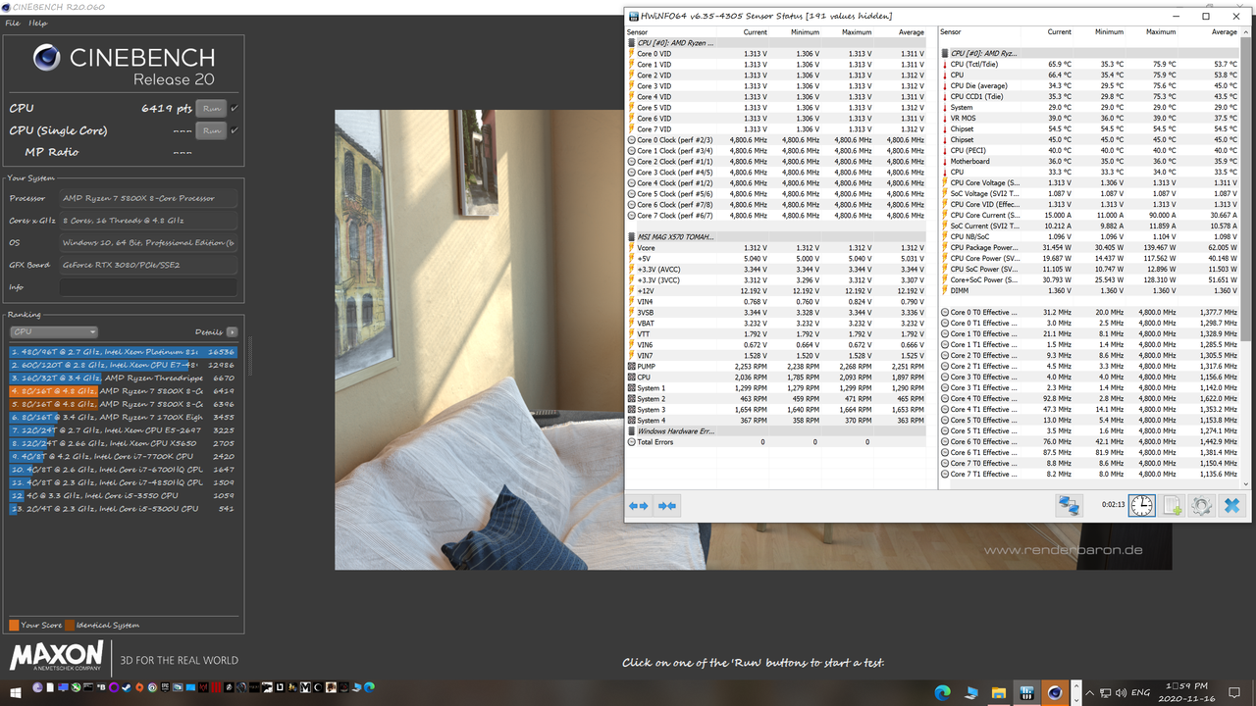Open the taskbar clock and date
The width and height of the screenshot is (1256, 706).
click(x=1185, y=692)
